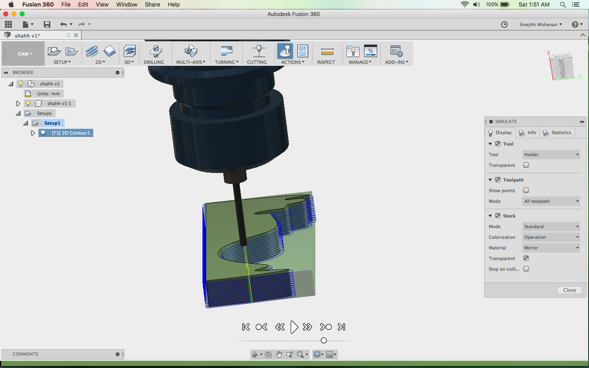Select the Pan hand navigation tool
This screenshot has height=368, width=589.
point(279,355)
